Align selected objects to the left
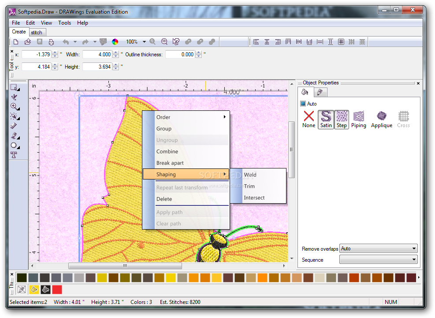The height and width of the screenshot is (318, 435). pyautogui.click(x=256, y=42)
